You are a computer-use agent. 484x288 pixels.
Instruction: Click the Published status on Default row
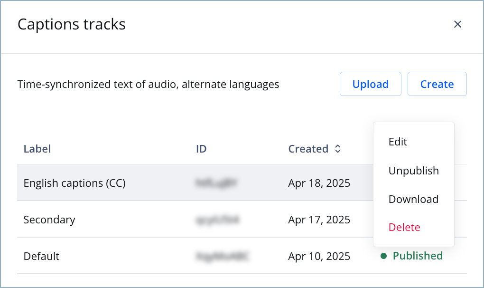[418, 256]
